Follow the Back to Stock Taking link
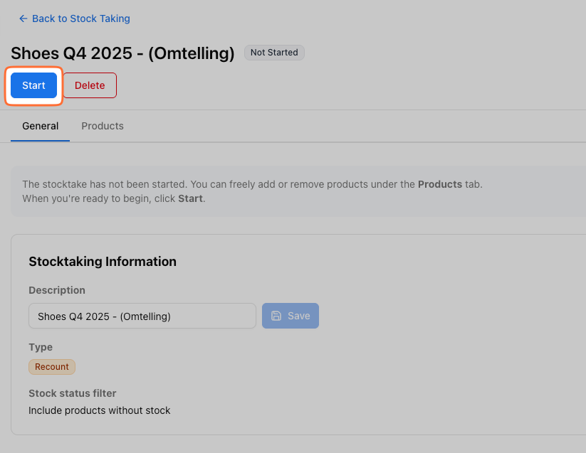 click(x=81, y=18)
